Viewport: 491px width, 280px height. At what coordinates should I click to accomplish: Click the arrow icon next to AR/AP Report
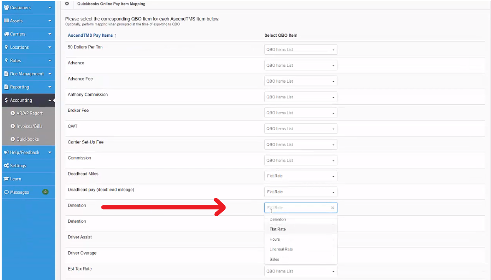tap(13, 113)
